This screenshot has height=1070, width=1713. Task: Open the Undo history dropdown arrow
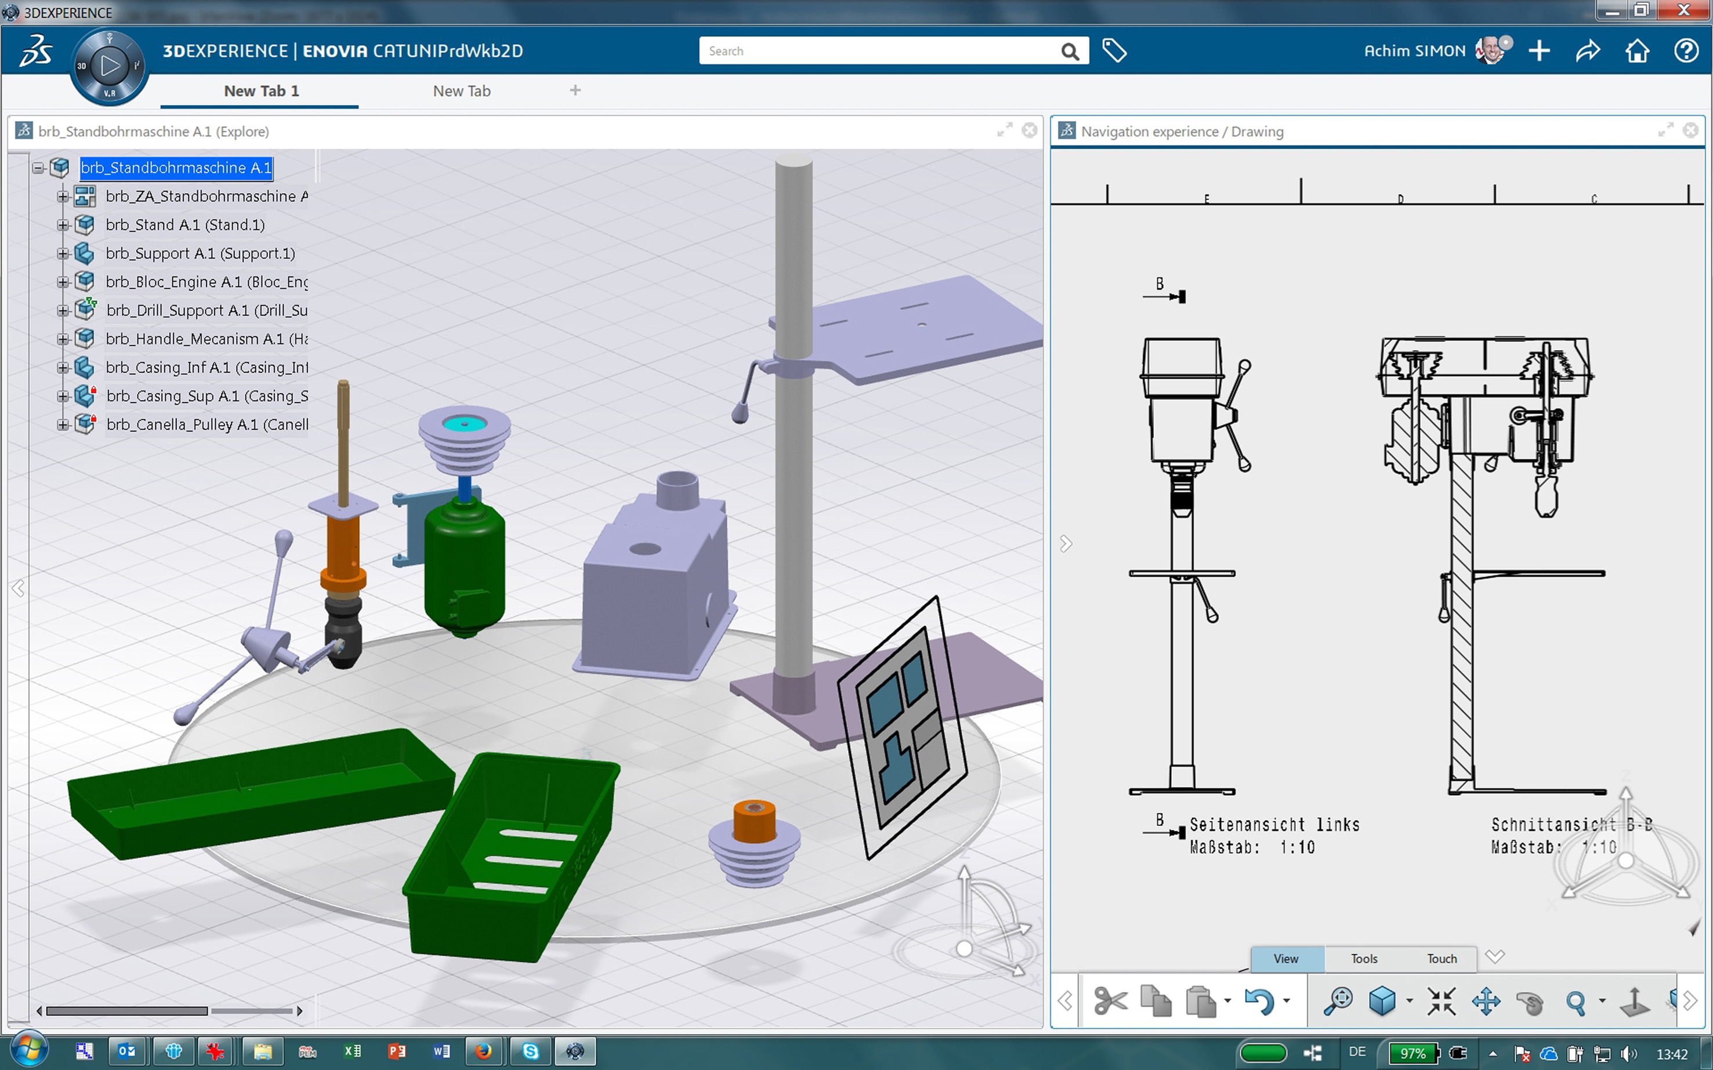click(1286, 1000)
